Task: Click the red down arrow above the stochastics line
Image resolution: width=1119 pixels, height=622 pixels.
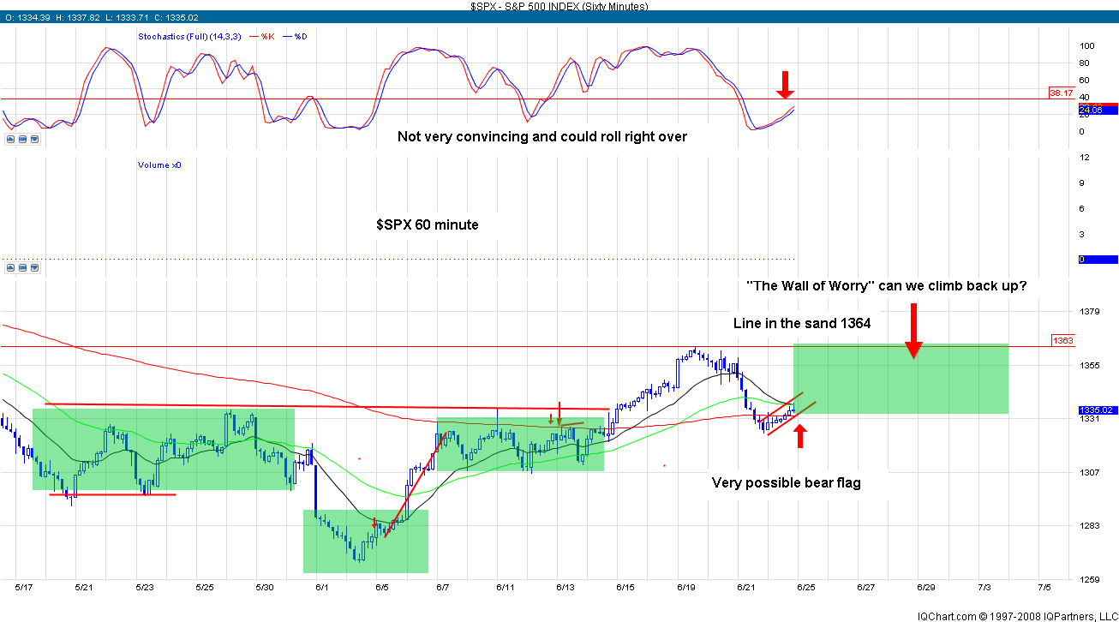Action: 785,83
